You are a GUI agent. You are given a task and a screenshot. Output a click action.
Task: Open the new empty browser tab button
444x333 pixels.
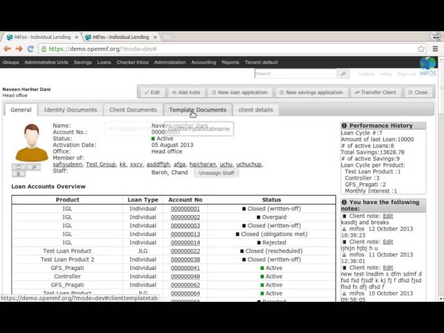[x=166, y=37]
